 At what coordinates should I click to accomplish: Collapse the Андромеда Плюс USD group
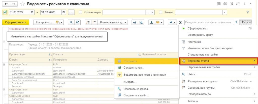pos(4,90)
